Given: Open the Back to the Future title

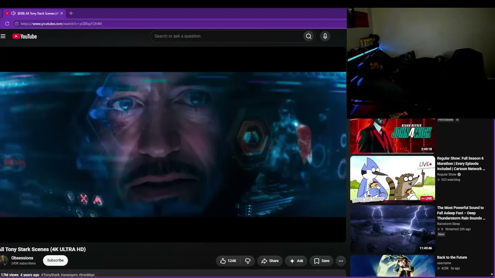Looking at the screenshot, I should pyautogui.click(x=452, y=258).
